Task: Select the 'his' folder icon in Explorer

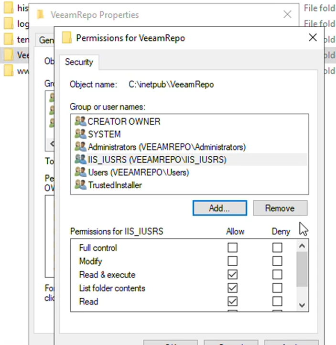Action: pyautogui.click(x=9, y=8)
